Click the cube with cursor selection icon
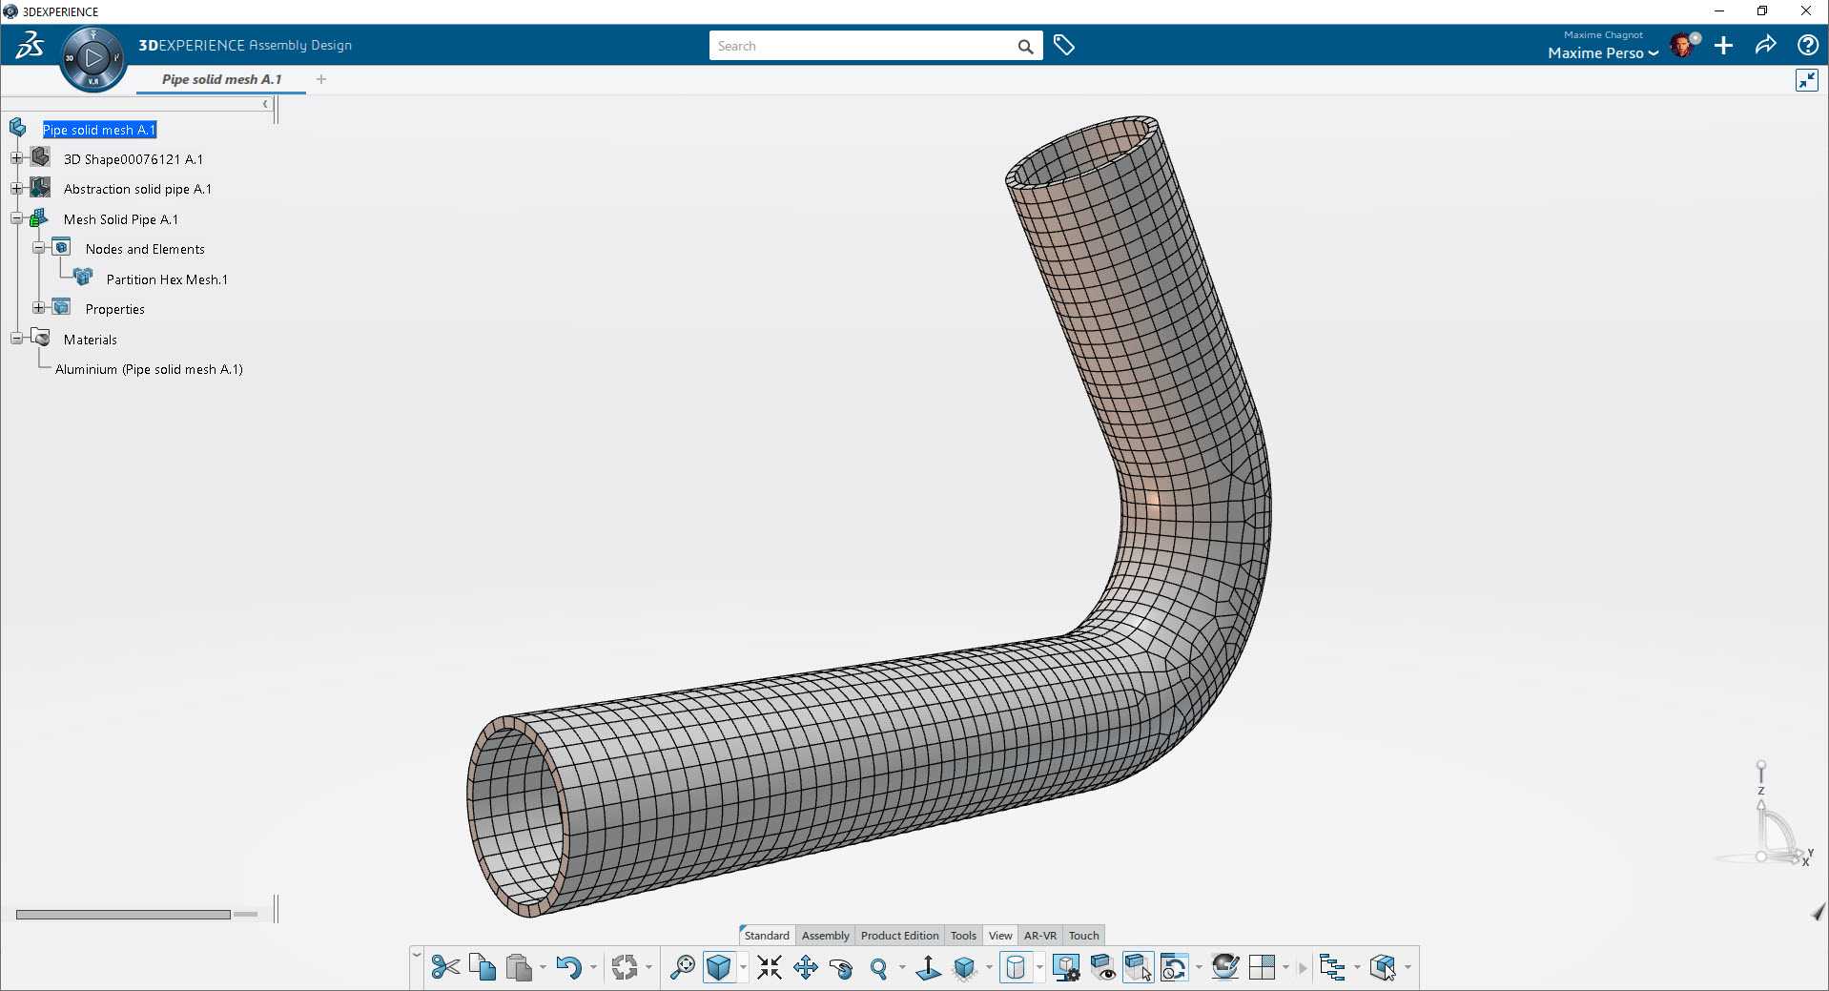Viewport: 1829px width, 991px height. (1383, 967)
